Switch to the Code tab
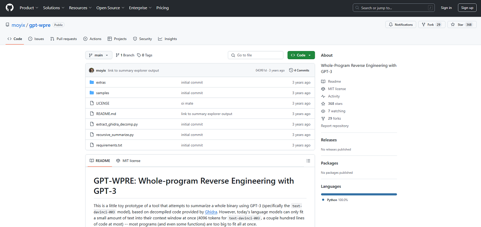 pos(15,39)
